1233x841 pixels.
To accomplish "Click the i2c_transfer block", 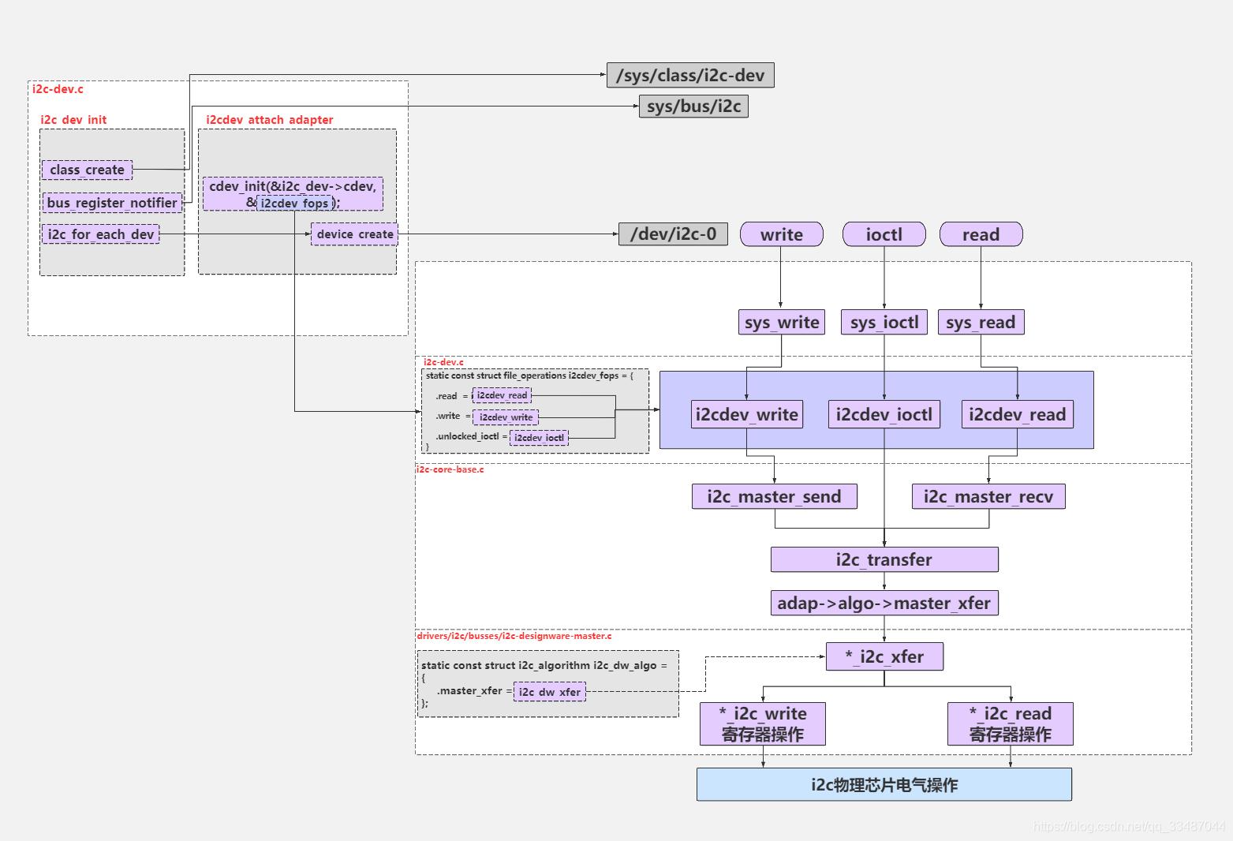I will [x=884, y=559].
